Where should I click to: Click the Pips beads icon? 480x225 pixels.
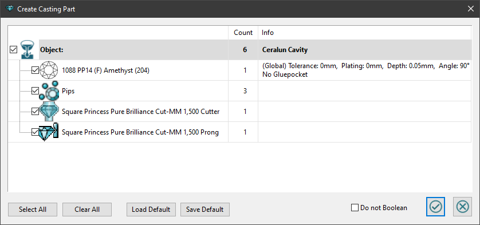click(49, 91)
